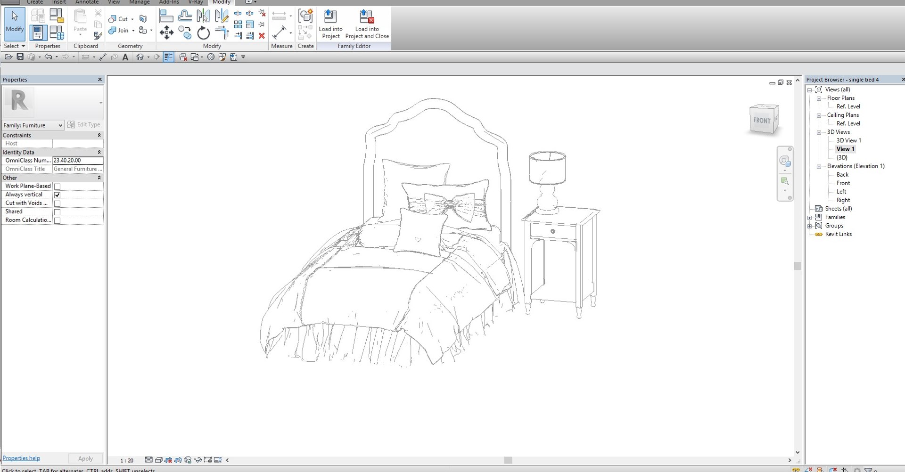Toggle the Cut with Voids checkbox
Screen dimensions: 905x472
coord(57,203)
